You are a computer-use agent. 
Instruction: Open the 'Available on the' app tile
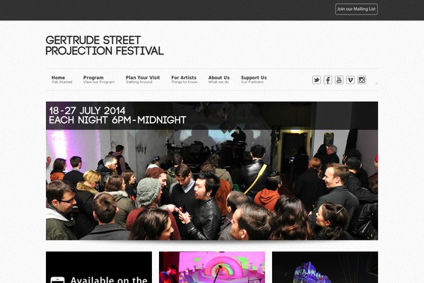[99, 267]
